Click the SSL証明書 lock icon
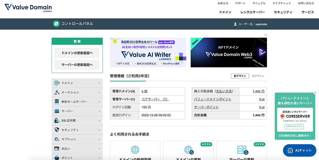 pos(57,121)
